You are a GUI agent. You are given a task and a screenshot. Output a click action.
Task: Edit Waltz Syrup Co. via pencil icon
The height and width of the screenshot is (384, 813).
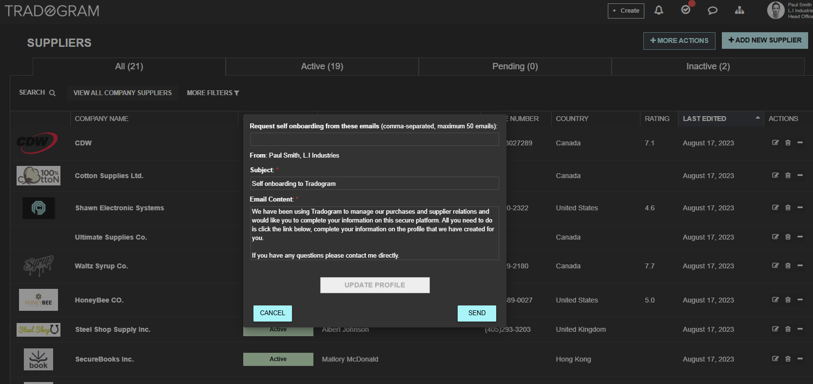(775, 265)
